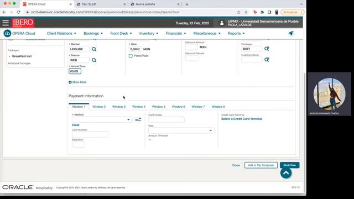Open the browser extensions puzzle icon
The height and width of the screenshot is (199, 354).
coord(262,12)
